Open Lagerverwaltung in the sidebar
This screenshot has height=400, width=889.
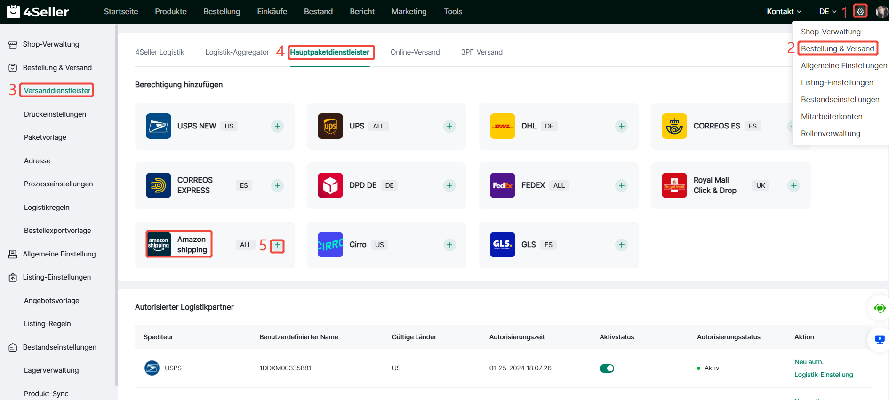pos(51,370)
